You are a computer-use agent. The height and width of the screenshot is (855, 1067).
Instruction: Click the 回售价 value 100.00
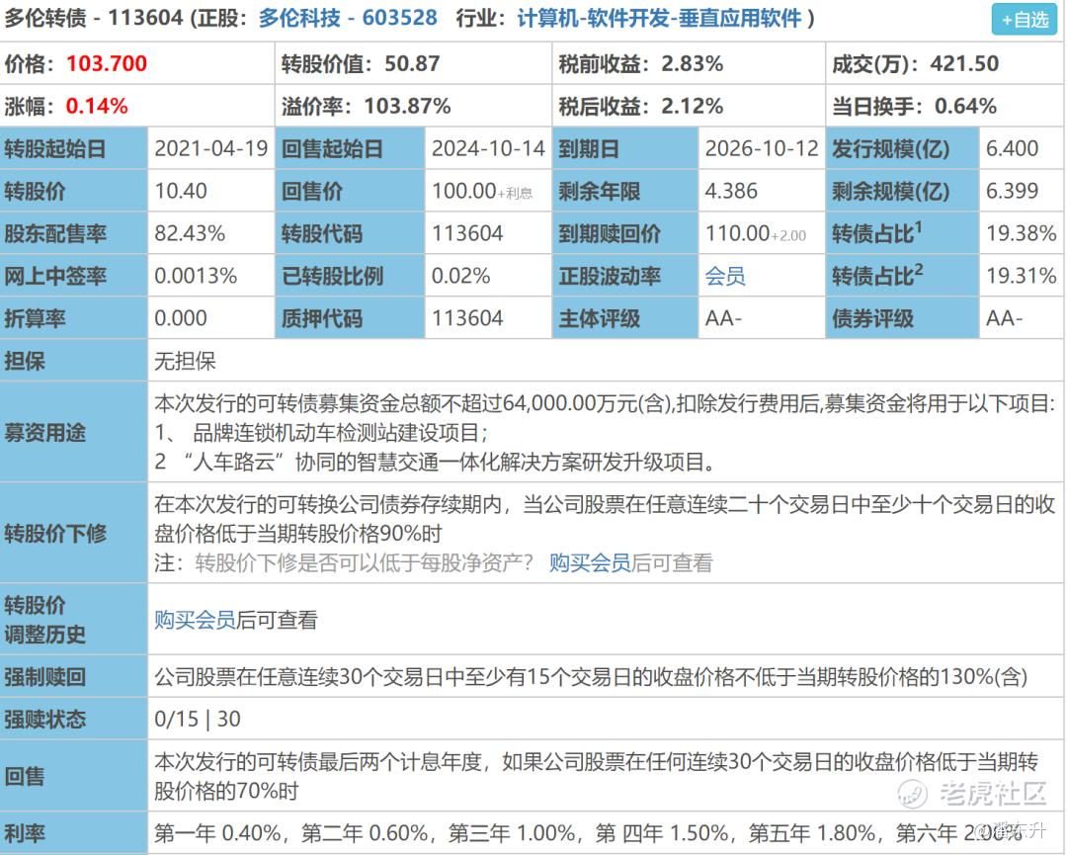(464, 191)
